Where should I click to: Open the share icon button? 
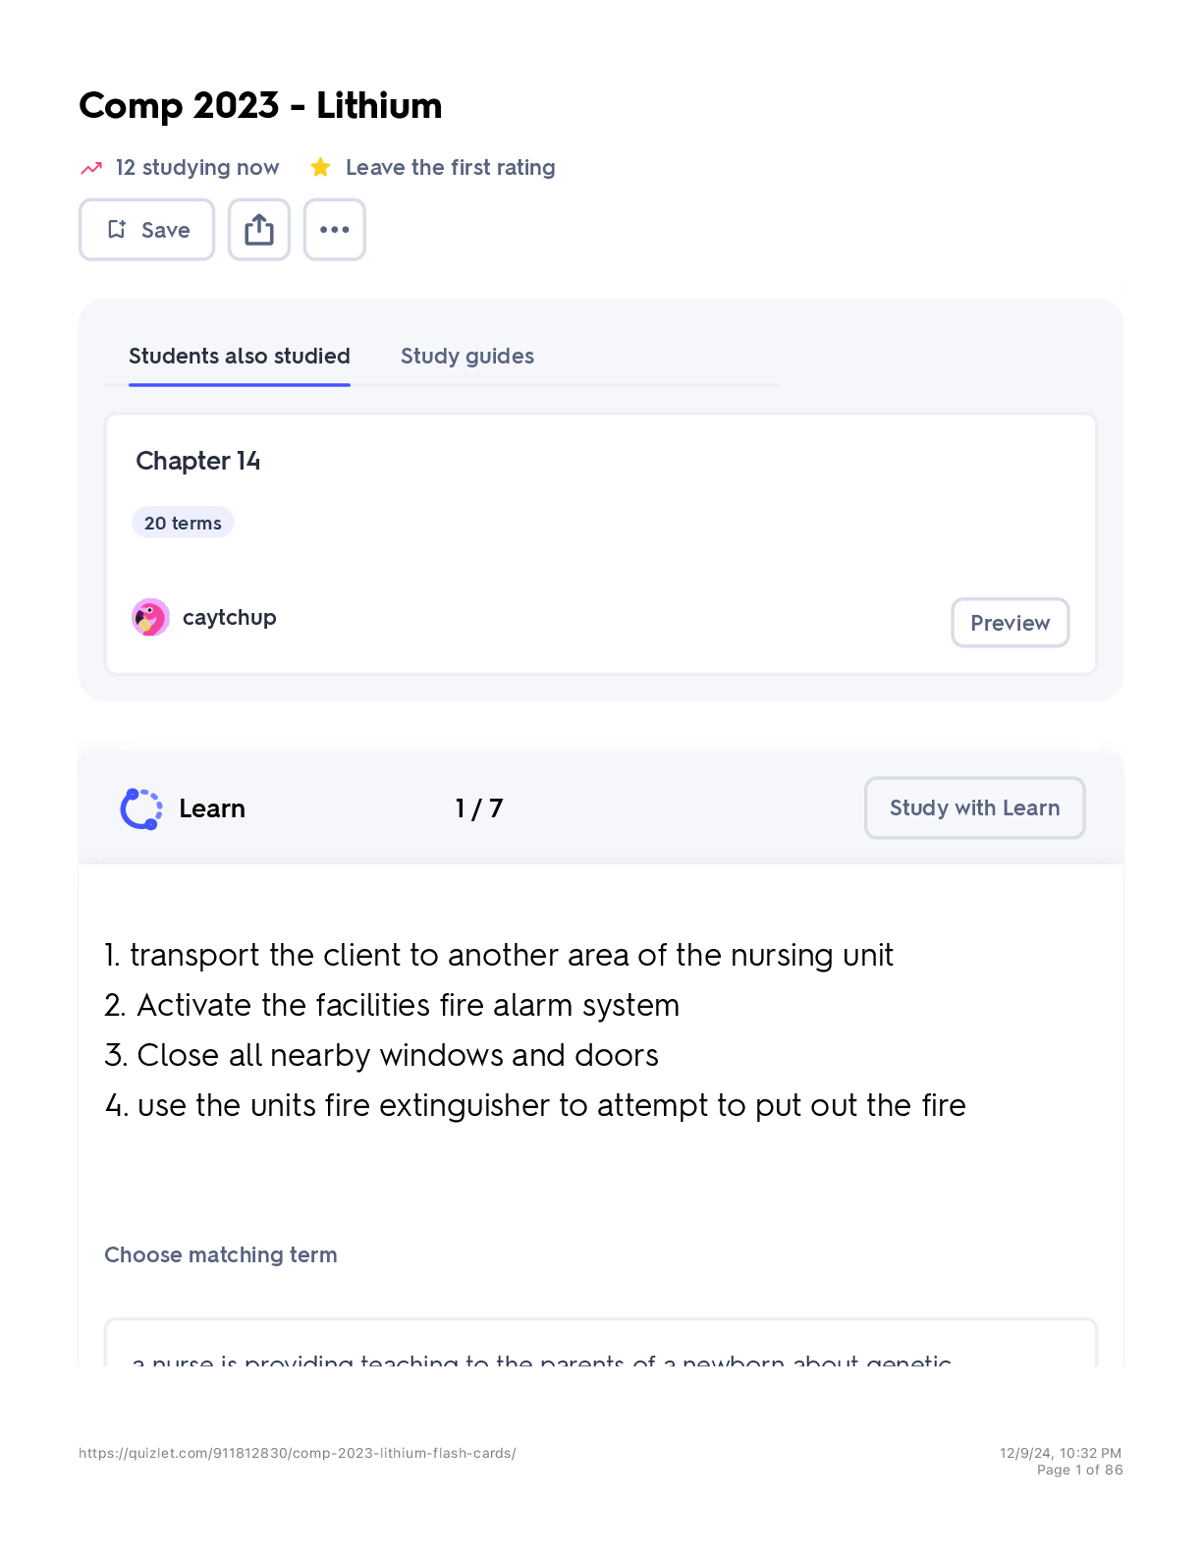click(259, 230)
